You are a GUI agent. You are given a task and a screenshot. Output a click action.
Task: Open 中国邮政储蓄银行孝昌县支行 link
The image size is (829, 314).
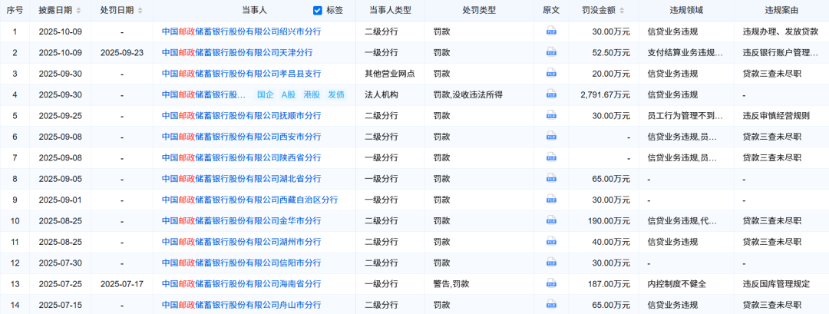(241, 74)
